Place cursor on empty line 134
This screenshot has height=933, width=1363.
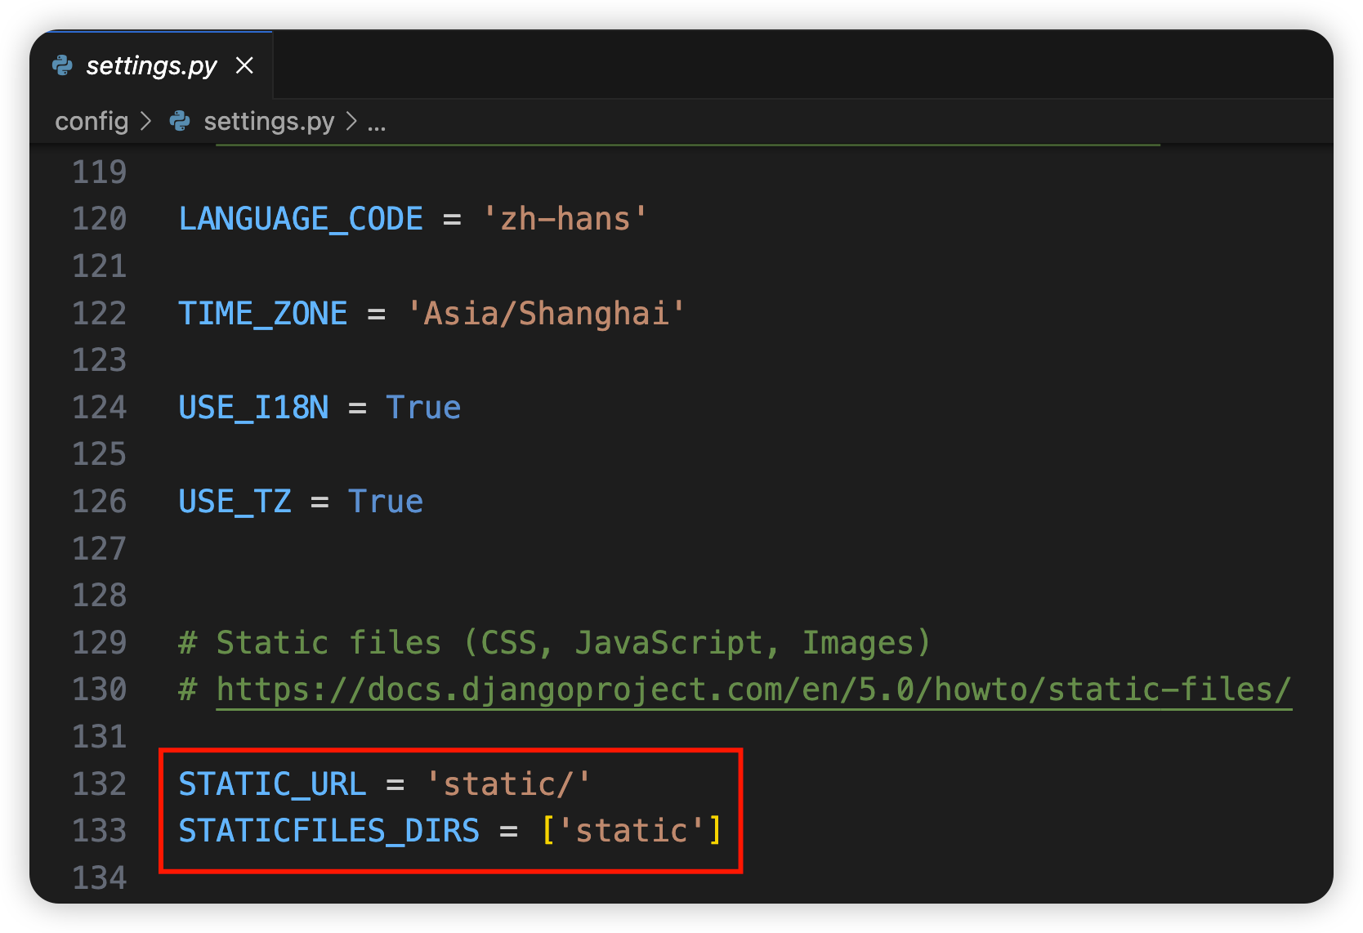click(x=490, y=878)
